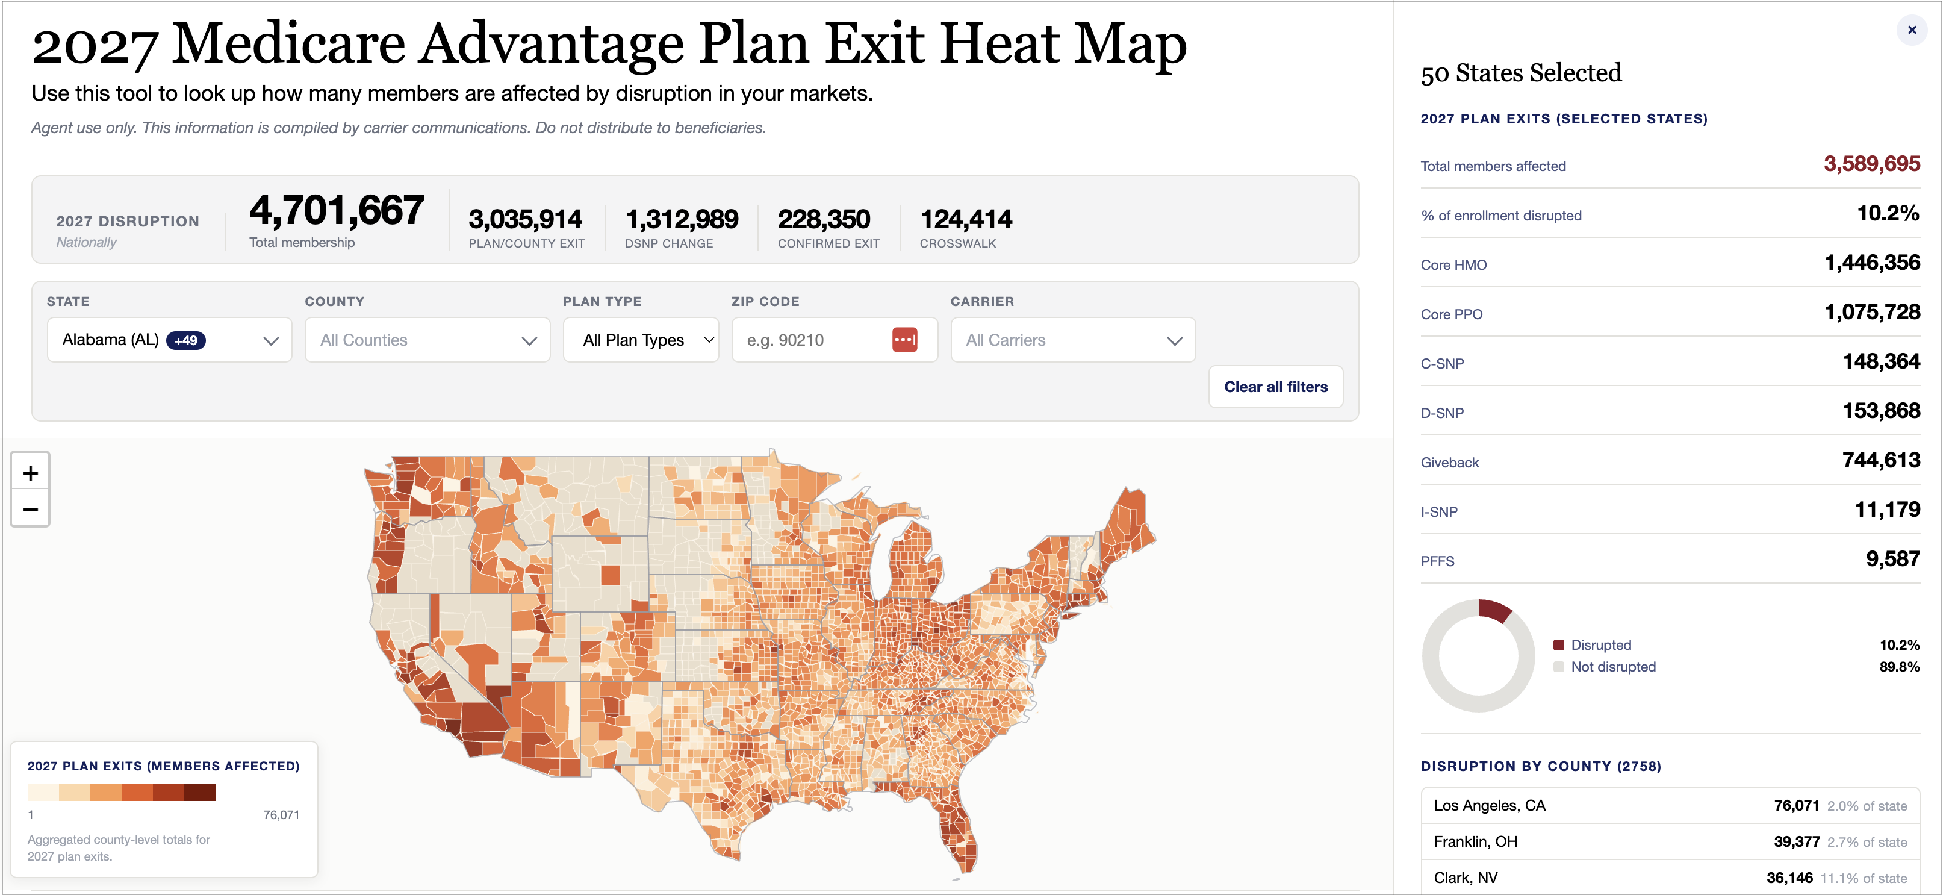Screen dimensions: 1946x895
Task: Select Franklin, OH county row
Action: click(1670, 841)
